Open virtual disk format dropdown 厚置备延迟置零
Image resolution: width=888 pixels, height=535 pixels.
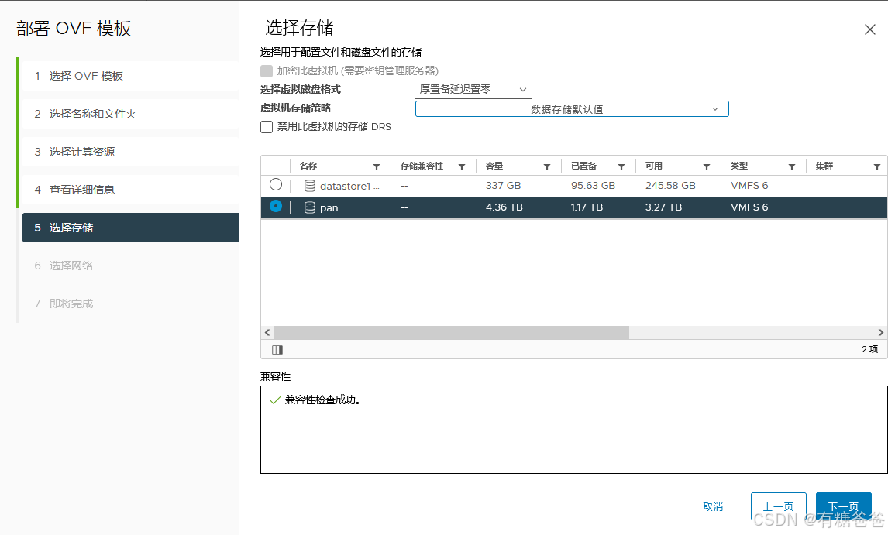click(473, 90)
